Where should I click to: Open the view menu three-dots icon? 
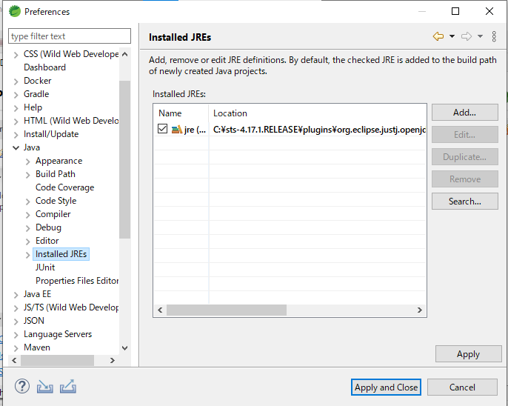(494, 36)
